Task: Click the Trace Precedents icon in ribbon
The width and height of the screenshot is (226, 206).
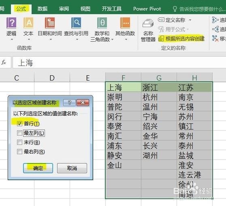Action: 215,20
